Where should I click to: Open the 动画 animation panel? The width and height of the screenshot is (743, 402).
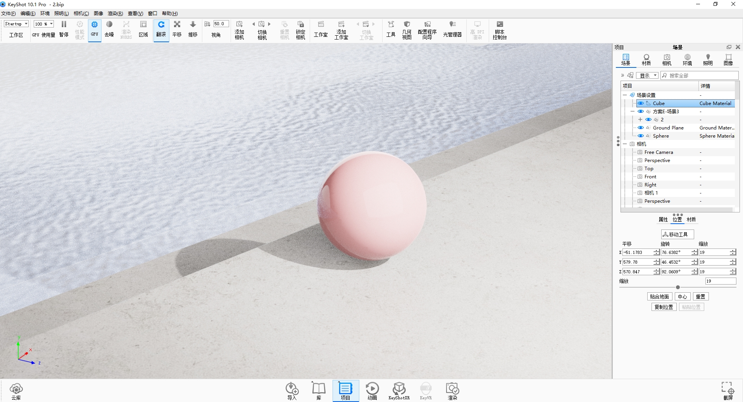point(372,390)
